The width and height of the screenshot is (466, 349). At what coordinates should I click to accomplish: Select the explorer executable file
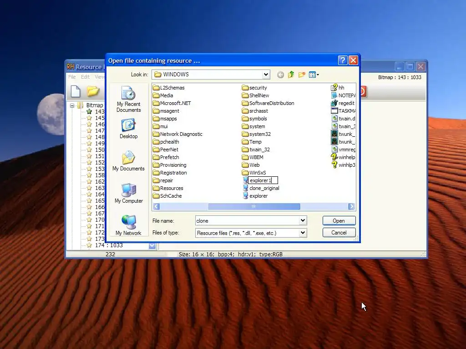(x=255, y=196)
